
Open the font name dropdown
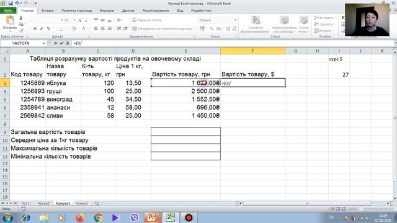(x=62, y=20)
